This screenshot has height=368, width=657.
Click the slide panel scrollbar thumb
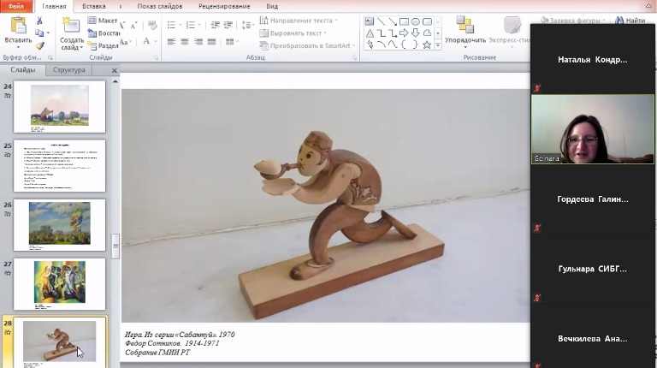coord(115,246)
